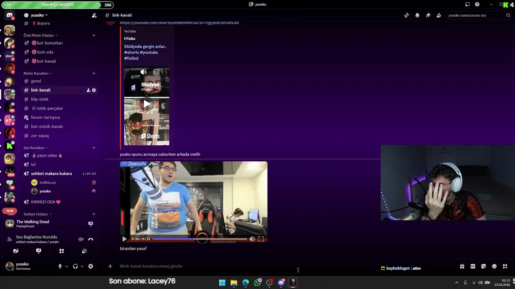
Task: Play the attached video clip
Action: (x=124, y=239)
